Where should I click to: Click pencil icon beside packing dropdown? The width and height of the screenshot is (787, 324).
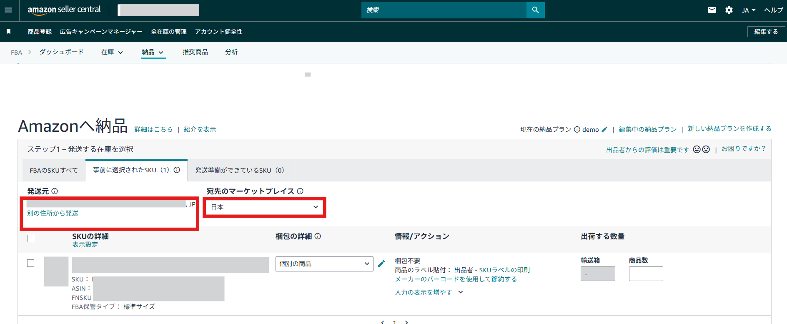click(x=381, y=264)
